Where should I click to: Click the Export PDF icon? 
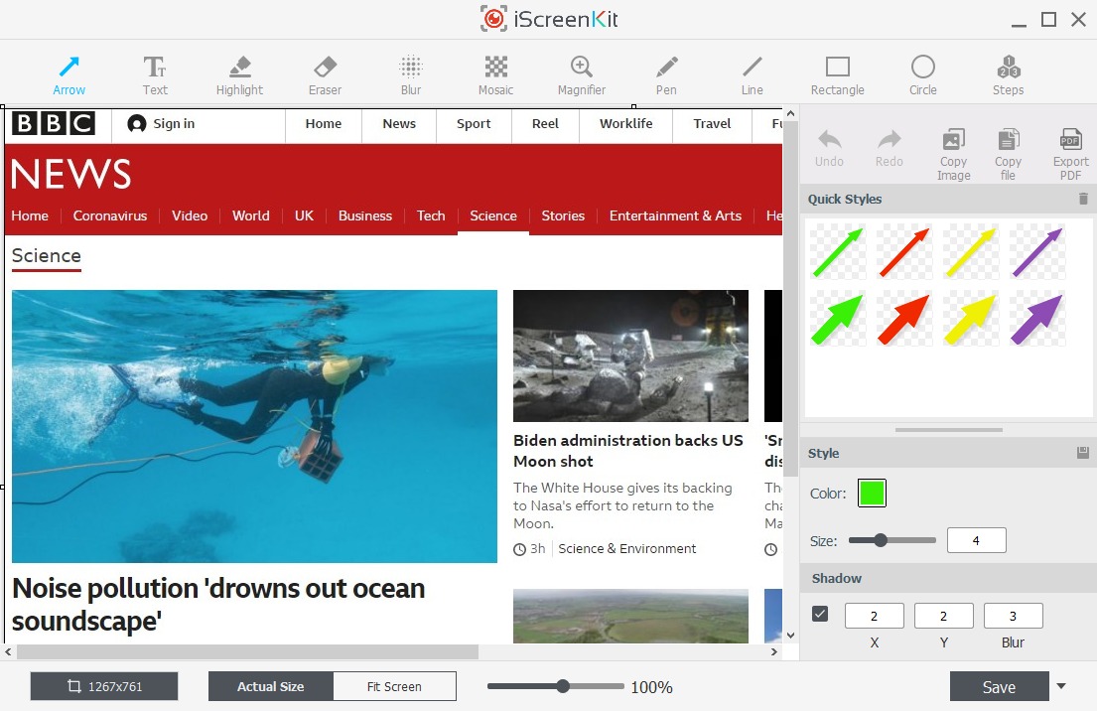click(x=1070, y=153)
